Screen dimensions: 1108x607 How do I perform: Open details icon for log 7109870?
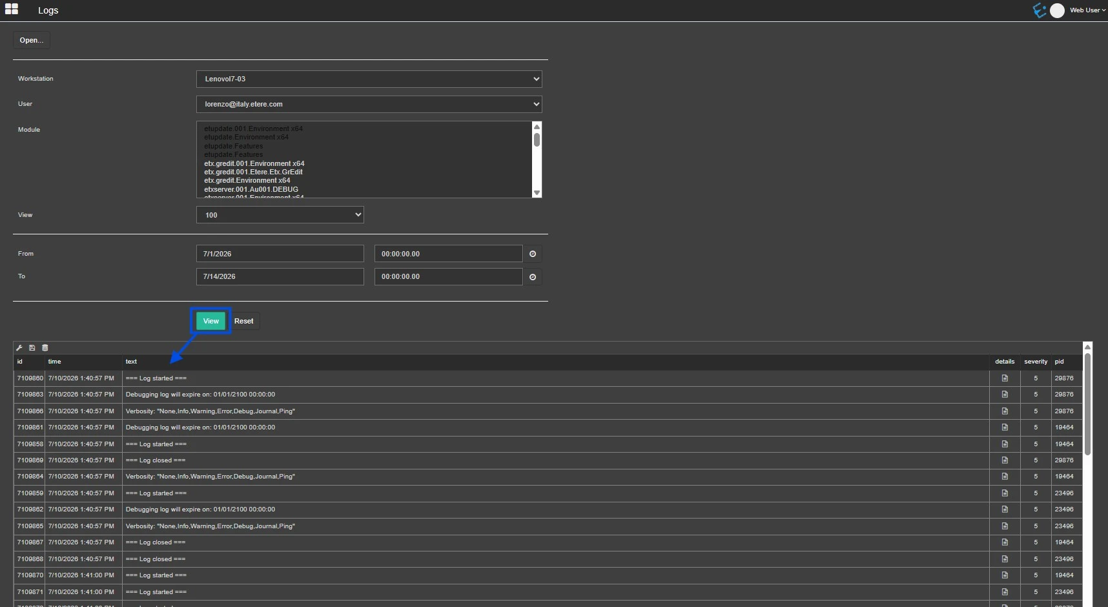coord(1005,575)
